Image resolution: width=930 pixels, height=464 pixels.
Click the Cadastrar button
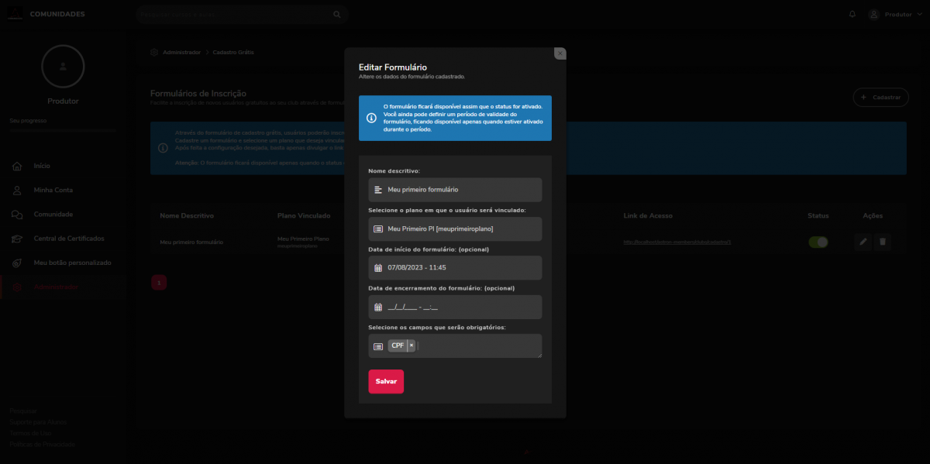click(881, 98)
